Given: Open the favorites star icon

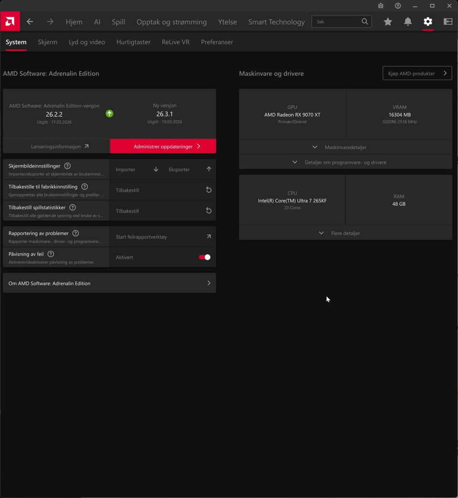Looking at the screenshot, I should pyautogui.click(x=388, y=21).
